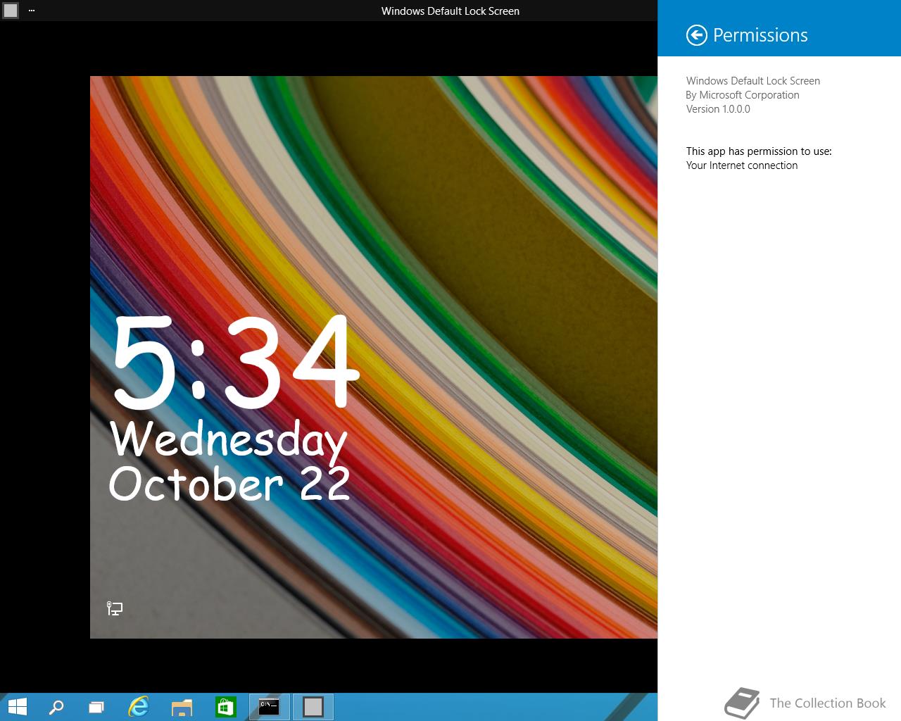The width and height of the screenshot is (901, 721).
Task: Click 'This app has permission to use:' text
Action: [759, 151]
